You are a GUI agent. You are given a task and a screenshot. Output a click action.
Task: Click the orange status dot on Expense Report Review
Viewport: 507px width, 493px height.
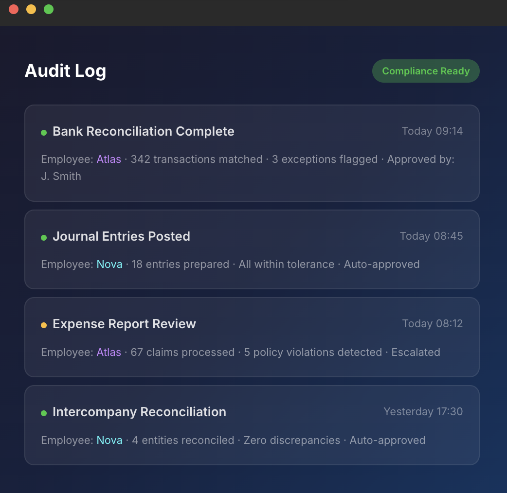[x=44, y=324]
